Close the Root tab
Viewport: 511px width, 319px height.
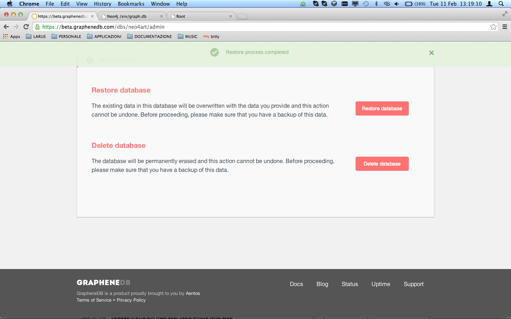click(231, 16)
